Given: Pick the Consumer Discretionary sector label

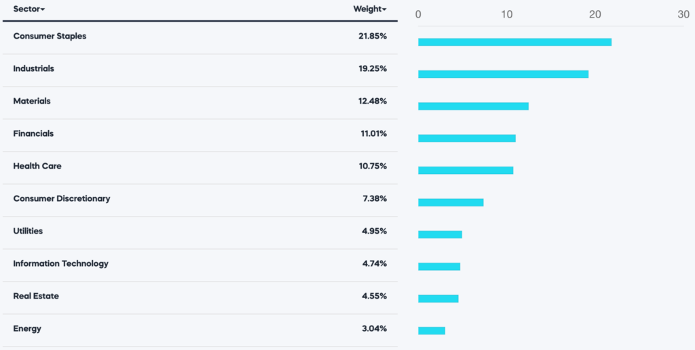Looking at the screenshot, I should pyautogui.click(x=61, y=199).
